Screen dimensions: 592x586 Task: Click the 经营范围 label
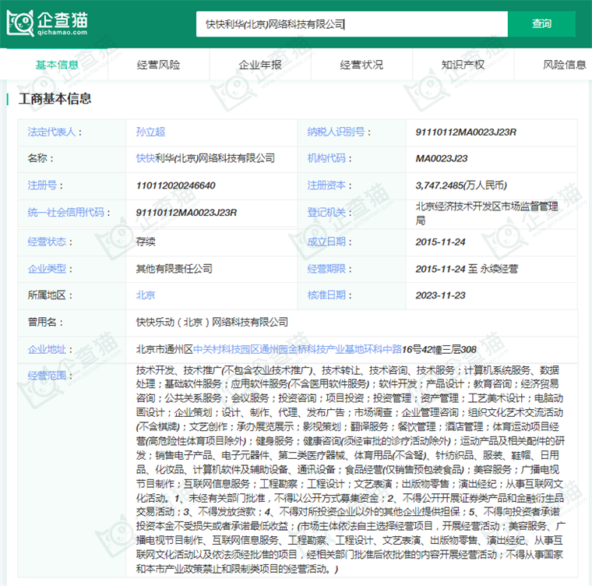47,376
